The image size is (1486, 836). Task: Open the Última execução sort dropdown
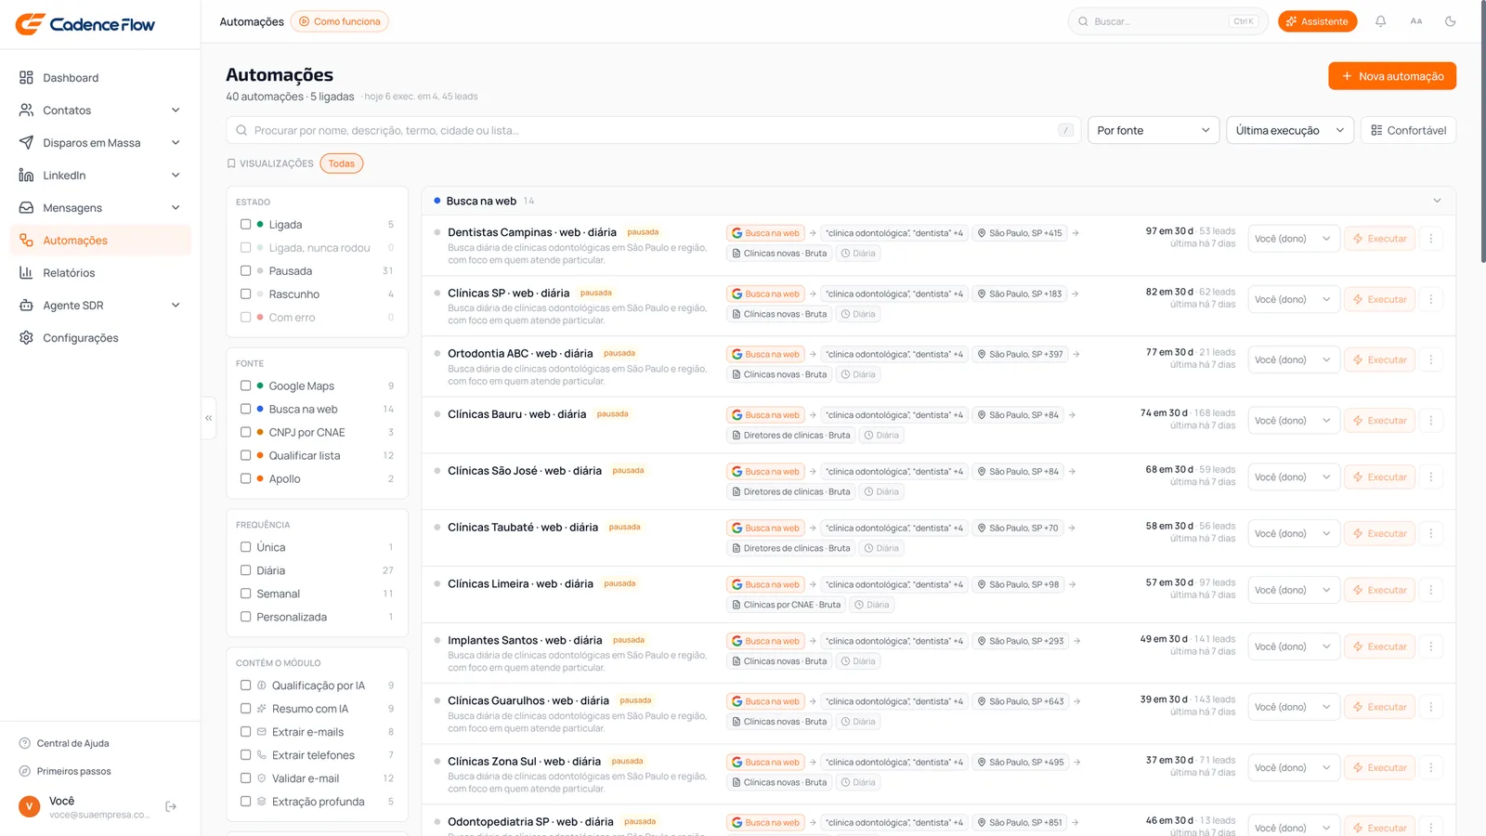pyautogui.click(x=1290, y=130)
